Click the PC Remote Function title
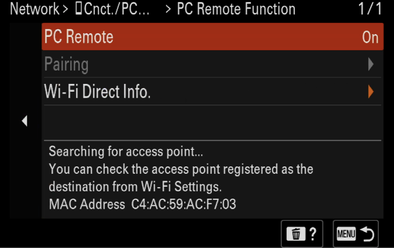The height and width of the screenshot is (248, 394). (x=236, y=9)
